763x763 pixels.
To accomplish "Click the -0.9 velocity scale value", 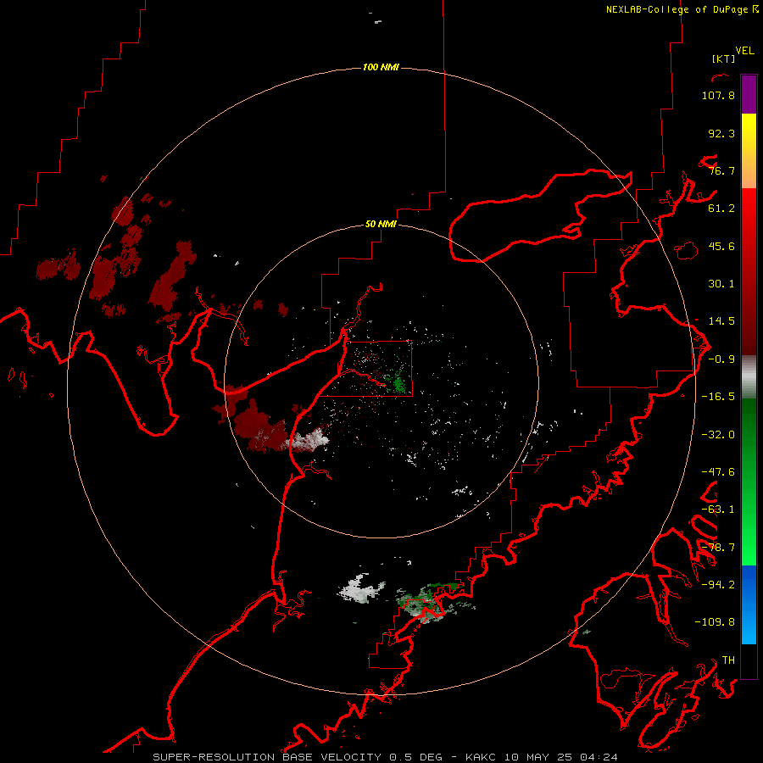I will [x=721, y=359].
